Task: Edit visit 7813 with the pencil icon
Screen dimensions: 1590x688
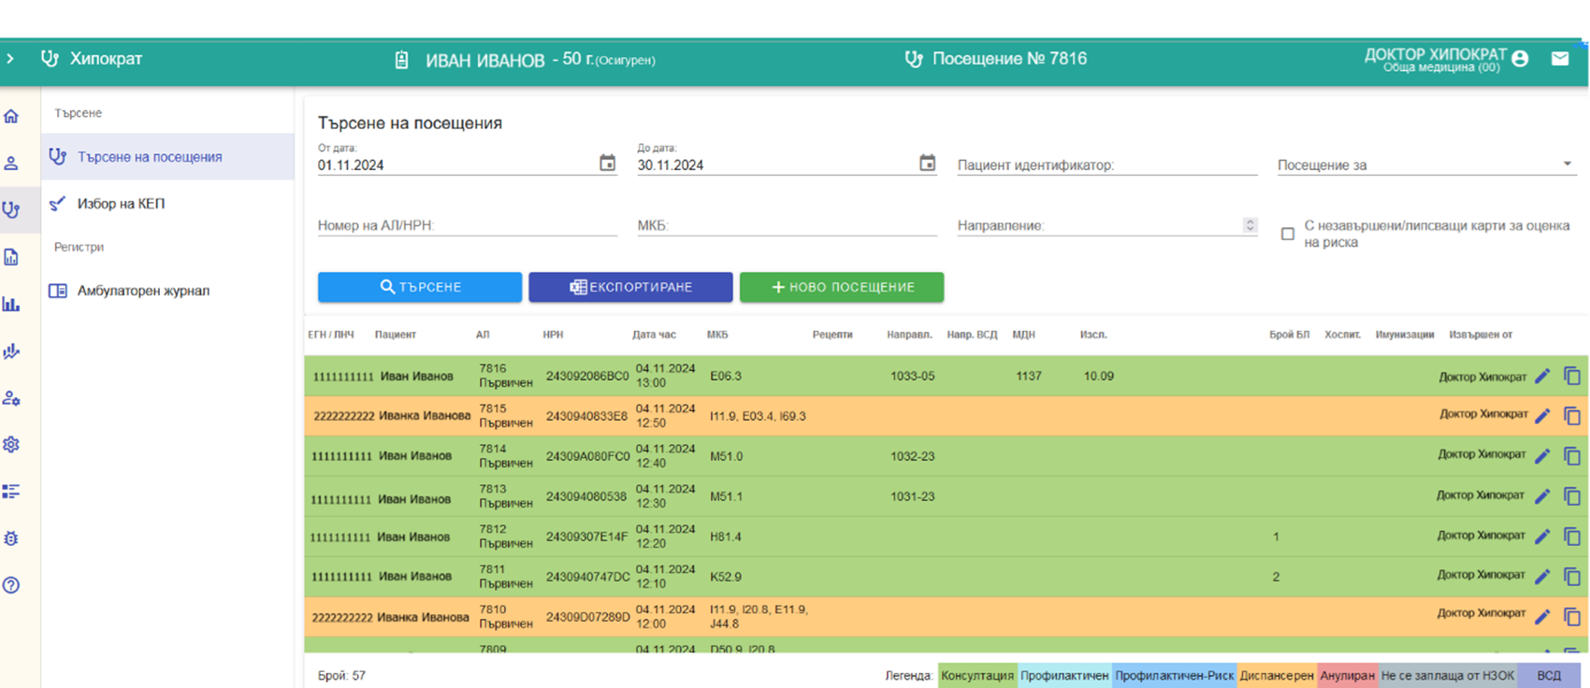Action: point(1542,496)
